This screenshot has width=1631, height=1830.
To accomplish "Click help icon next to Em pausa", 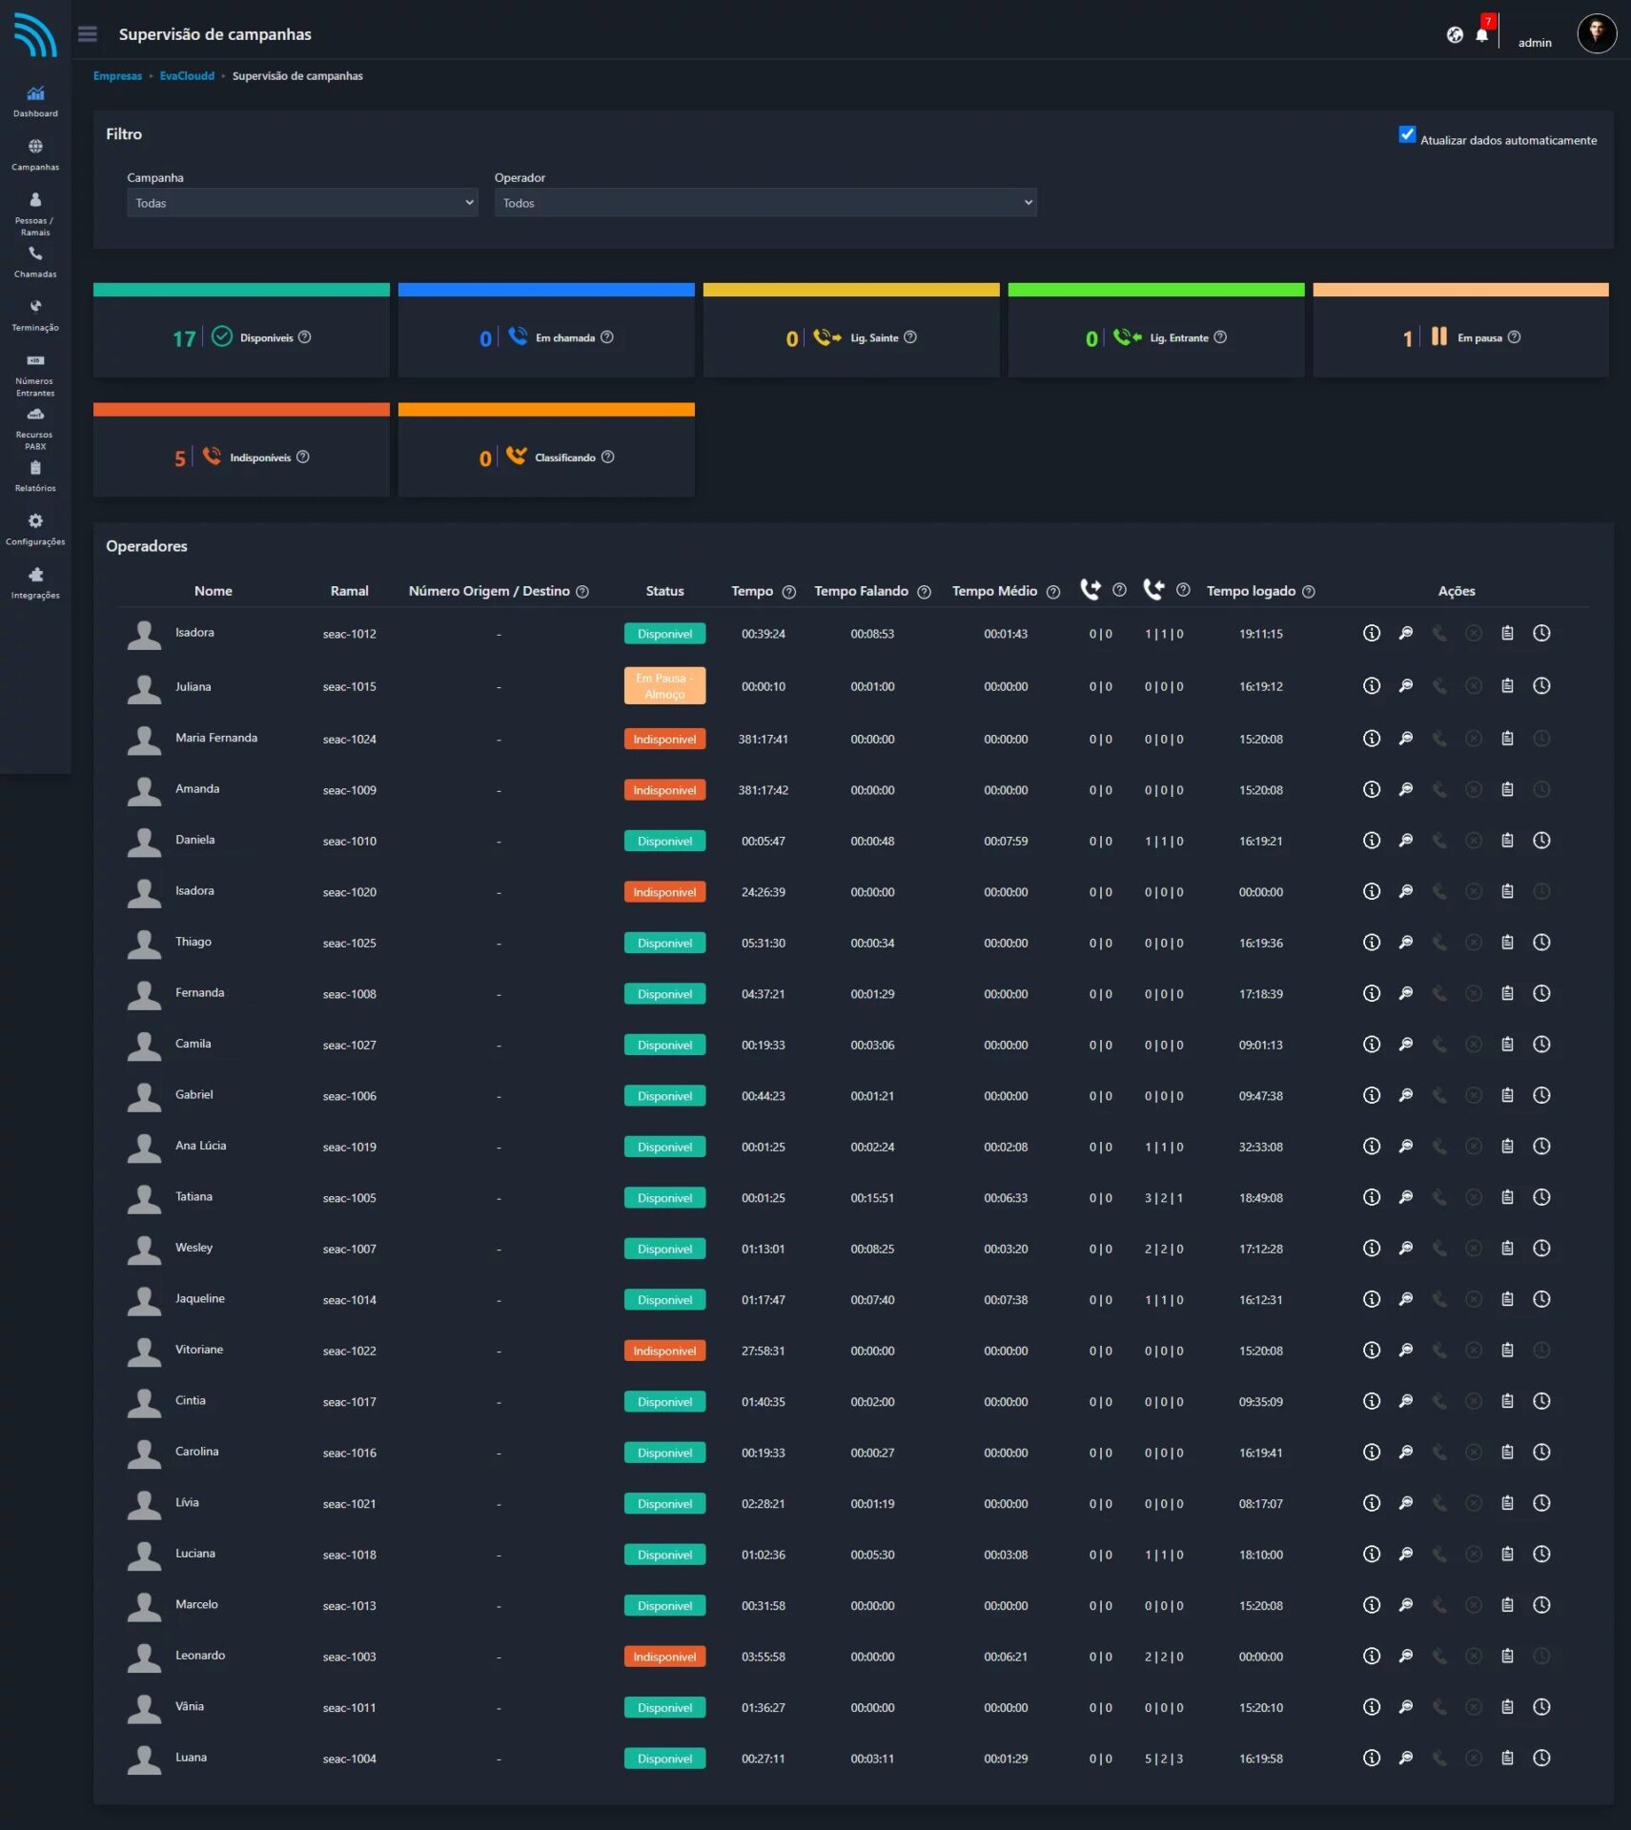I will [1514, 337].
